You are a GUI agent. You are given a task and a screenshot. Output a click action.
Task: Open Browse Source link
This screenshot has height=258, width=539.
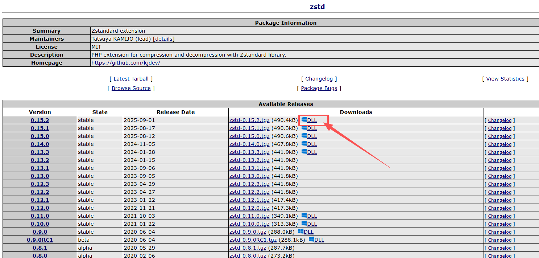pyautogui.click(x=131, y=88)
